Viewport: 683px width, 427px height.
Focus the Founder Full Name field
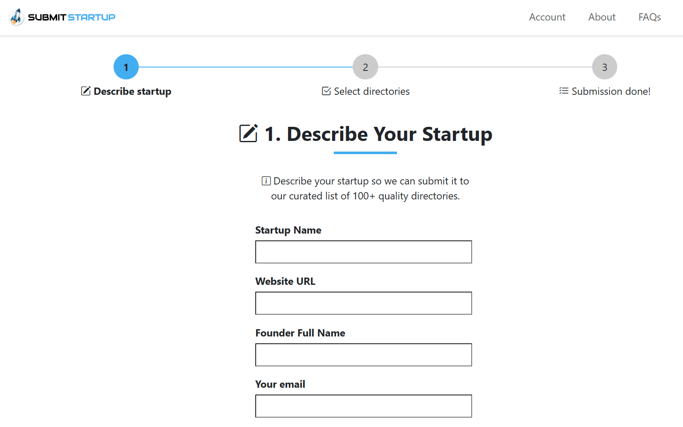click(364, 355)
